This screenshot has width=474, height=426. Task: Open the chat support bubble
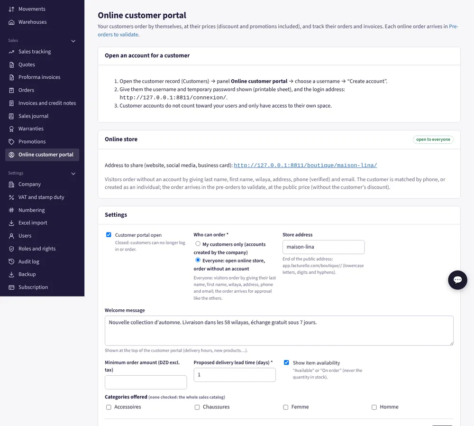click(x=457, y=280)
